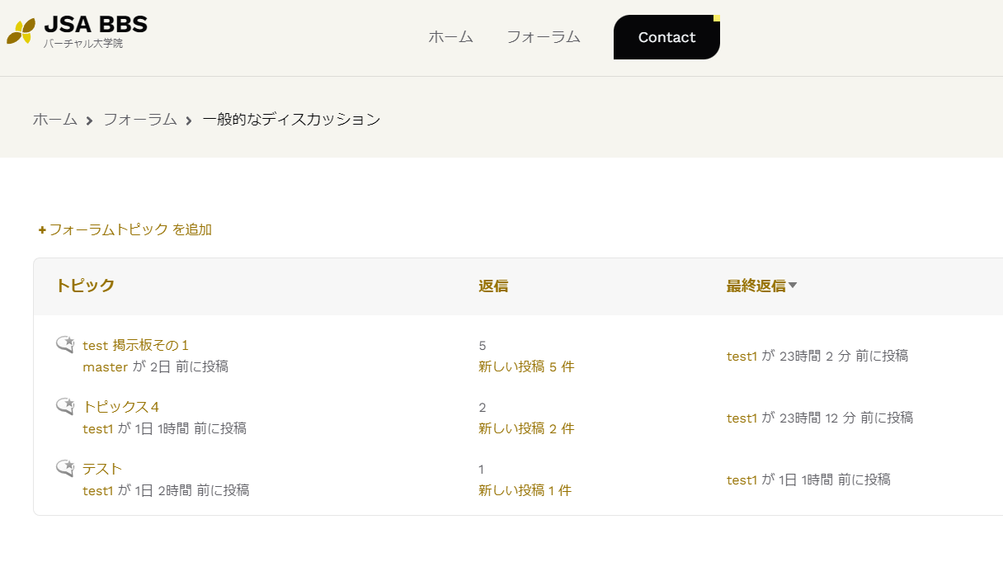
Task: Click the topic bubble icon beside test 掲示板その1
Action: click(64, 343)
